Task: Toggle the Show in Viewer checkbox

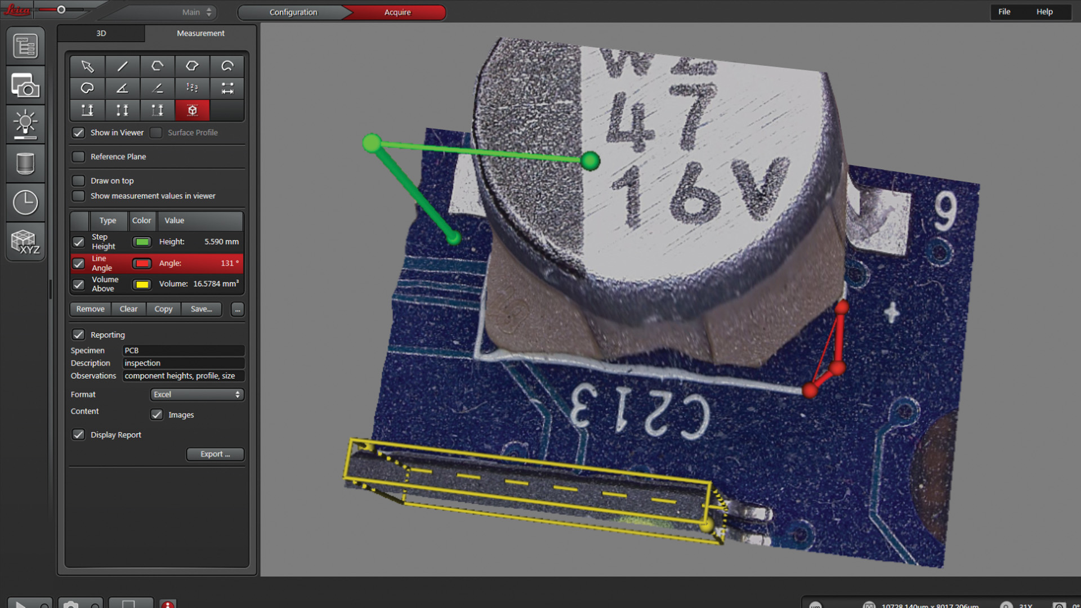Action: 79,132
